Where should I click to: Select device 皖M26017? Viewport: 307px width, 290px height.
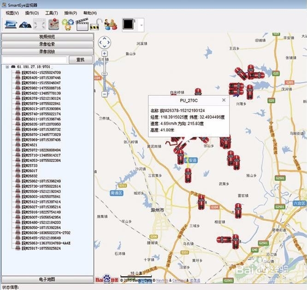tap(30, 171)
